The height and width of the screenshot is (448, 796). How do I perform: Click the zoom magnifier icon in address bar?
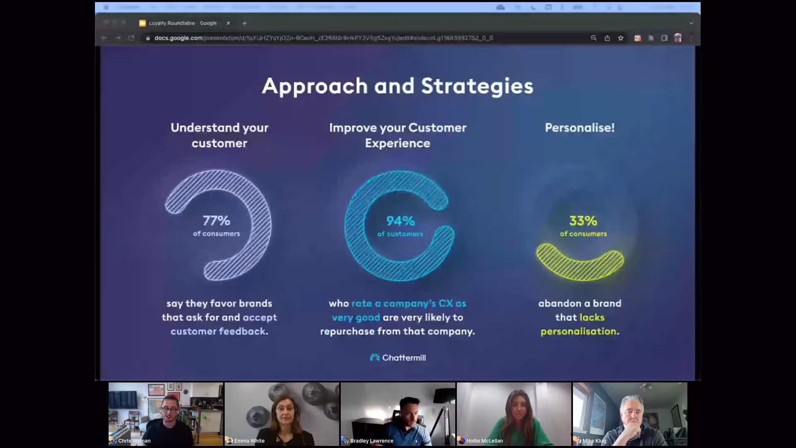pyautogui.click(x=593, y=38)
